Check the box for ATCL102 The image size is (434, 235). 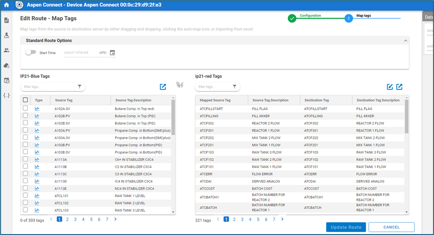pos(25,202)
